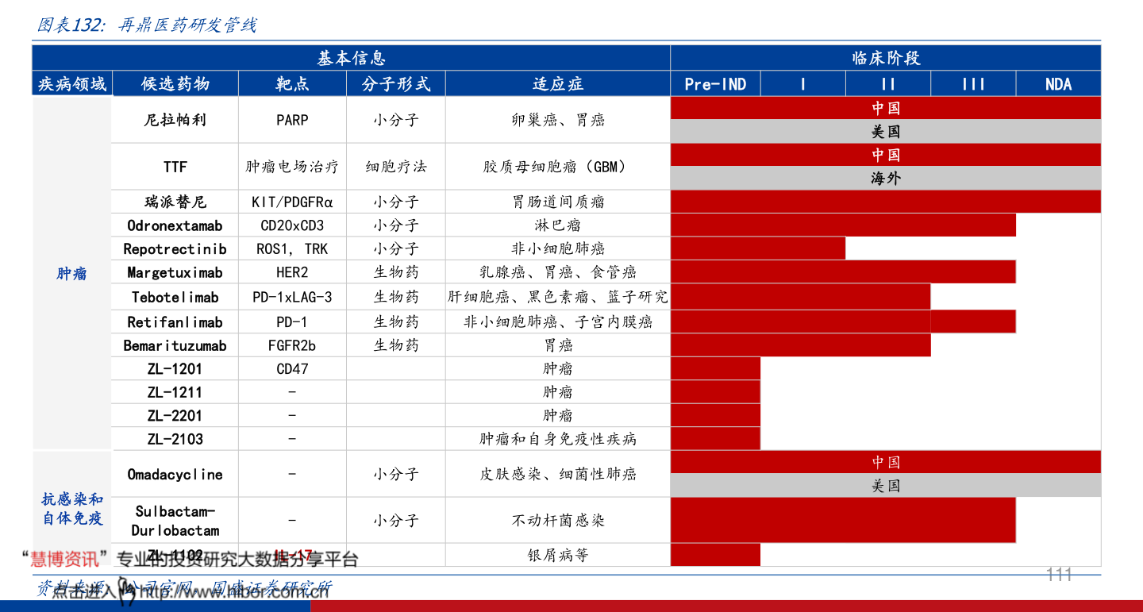The width and height of the screenshot is (1143, 612).
Task: Click the '候选药物' column header
Action: pyautogui.click(x=175, y=83)
